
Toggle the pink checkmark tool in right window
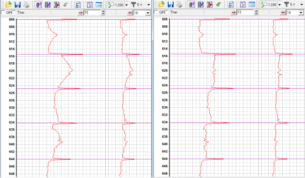(x=192, y=4)
